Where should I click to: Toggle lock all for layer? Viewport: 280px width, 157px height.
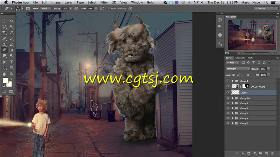tap(248, 75)
